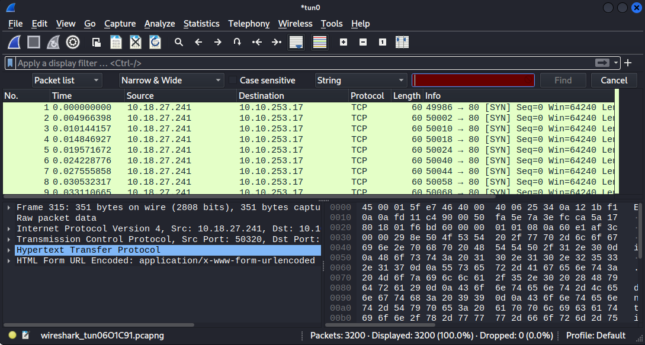Select the Raw packet data line

[x=56, y=218]
